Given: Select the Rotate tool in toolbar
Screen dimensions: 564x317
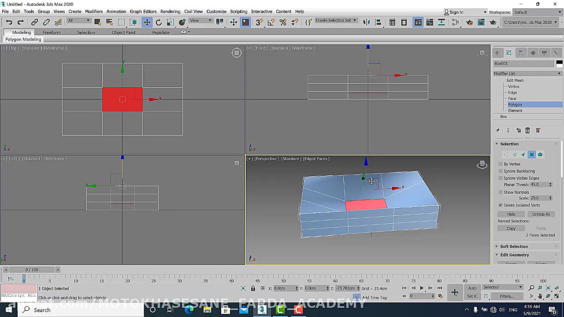Looking at the screenshot, I should [159, 22].
